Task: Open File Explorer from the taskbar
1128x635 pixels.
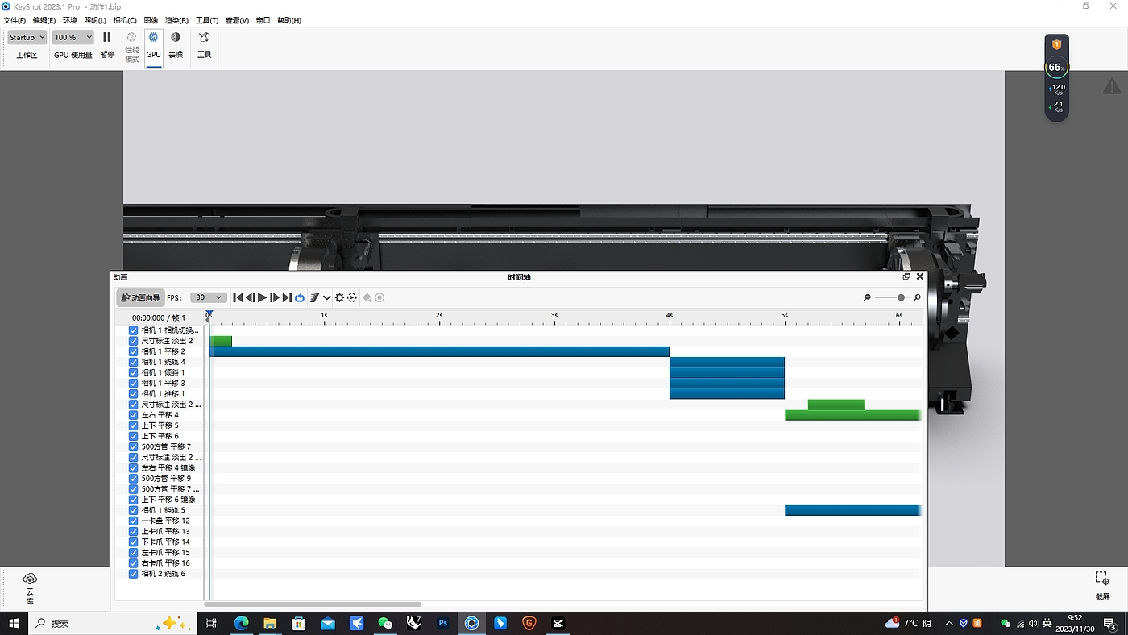Action: 270,623
